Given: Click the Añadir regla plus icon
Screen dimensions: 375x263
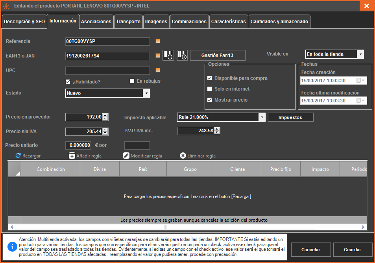Looking at the screenshot, I should point(72,156).
